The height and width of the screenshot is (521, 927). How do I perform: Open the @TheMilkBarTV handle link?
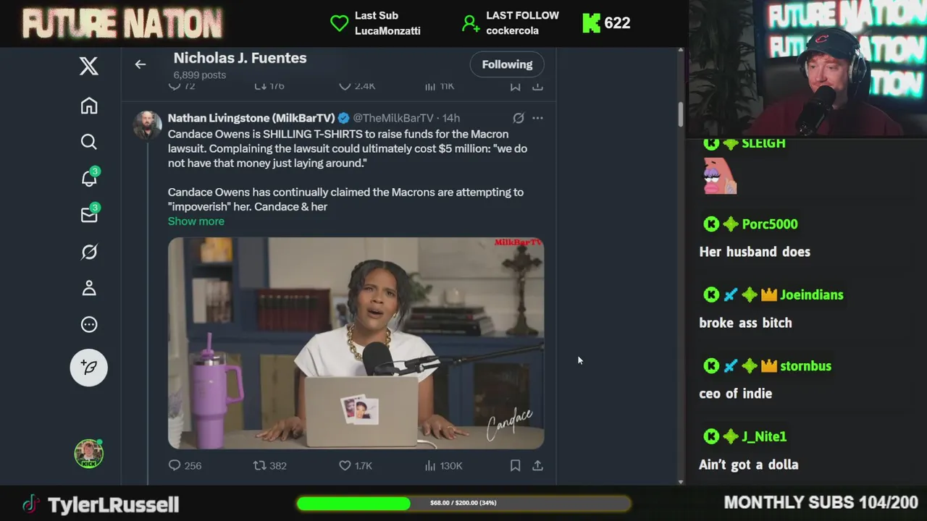tap(393, 118)
